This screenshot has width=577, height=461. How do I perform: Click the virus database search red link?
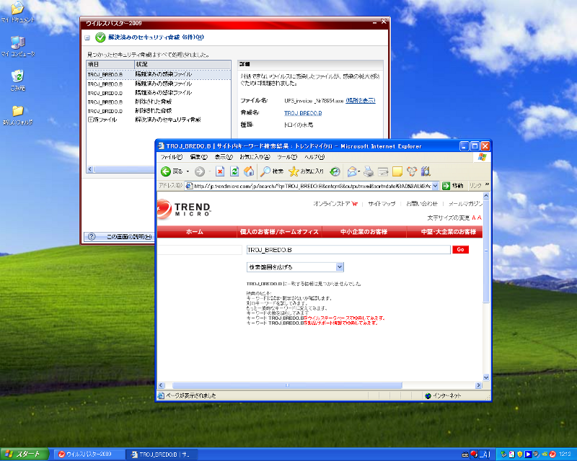point(344,318)
